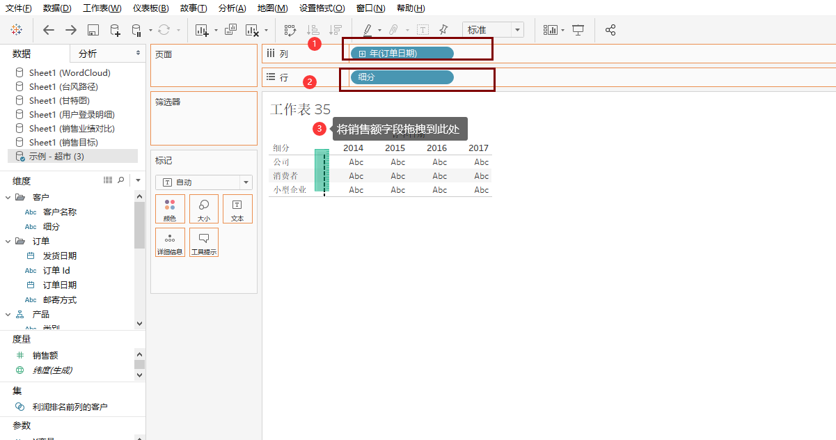Switch to the 数据 pane tab

point(22,54)
